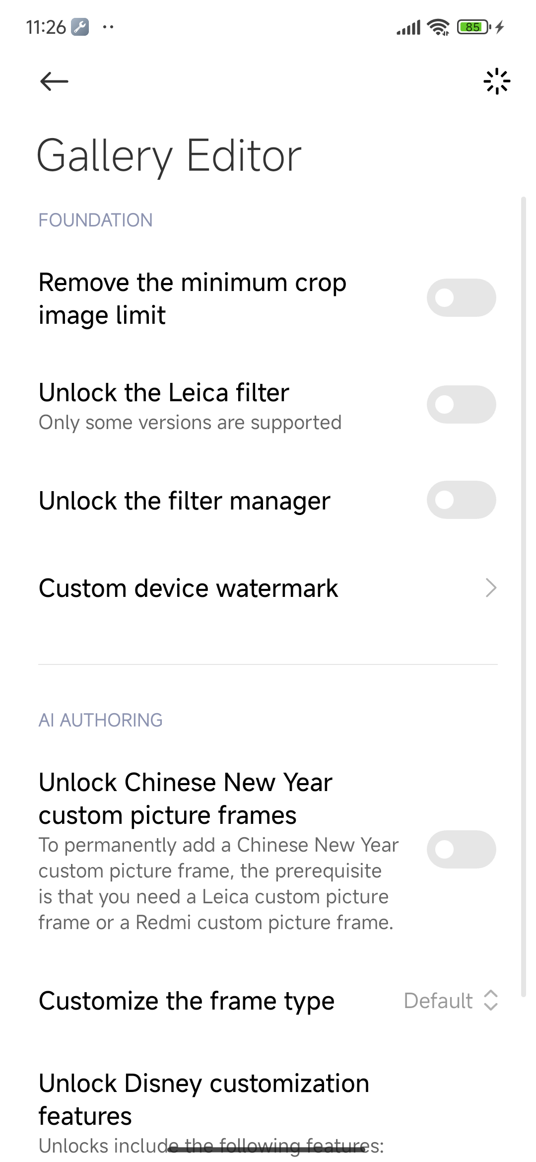Enable Remove the minimum crop image limit
Screen dimensions: 536x1162
461,298
